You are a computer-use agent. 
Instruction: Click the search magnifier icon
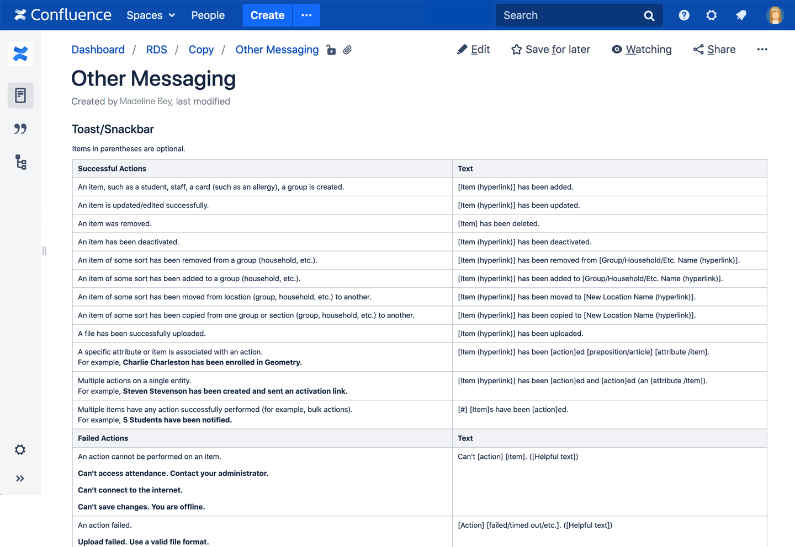649,15
